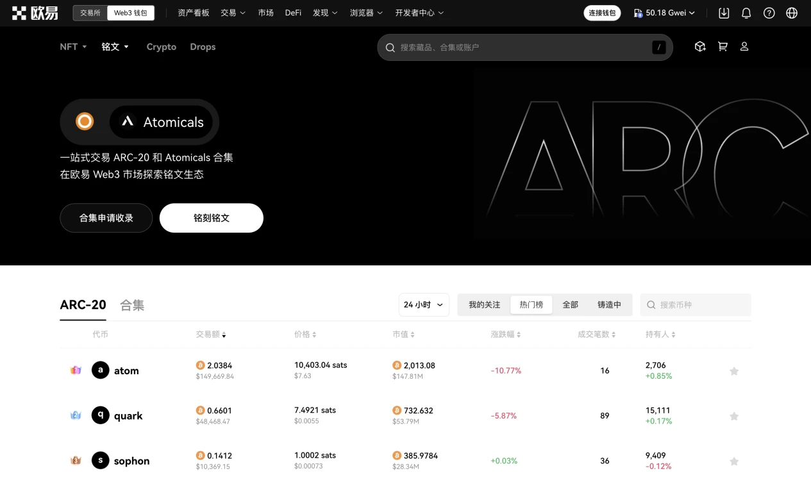Image resolution: width=811 pixels, height=480 pixels.
Task: Open DeFi menu item
Action: point(293,13)
